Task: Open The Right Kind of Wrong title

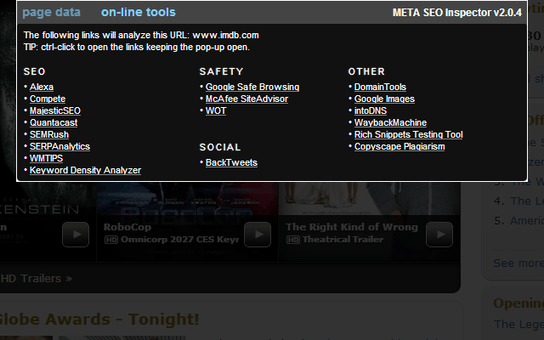Action: [x=352, y=227]
